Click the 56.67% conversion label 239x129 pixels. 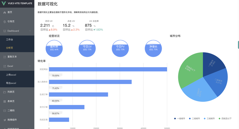point(56,113)
